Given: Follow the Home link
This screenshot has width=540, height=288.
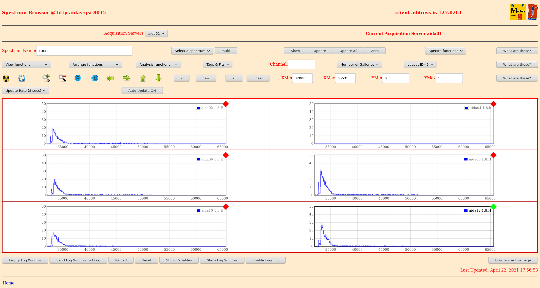Looking at the screenshot, I should click(x=8, y=283).
